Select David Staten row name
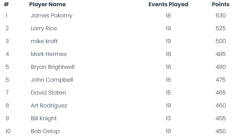The height and width of the screenshot is (138, 234). (48, 93)
